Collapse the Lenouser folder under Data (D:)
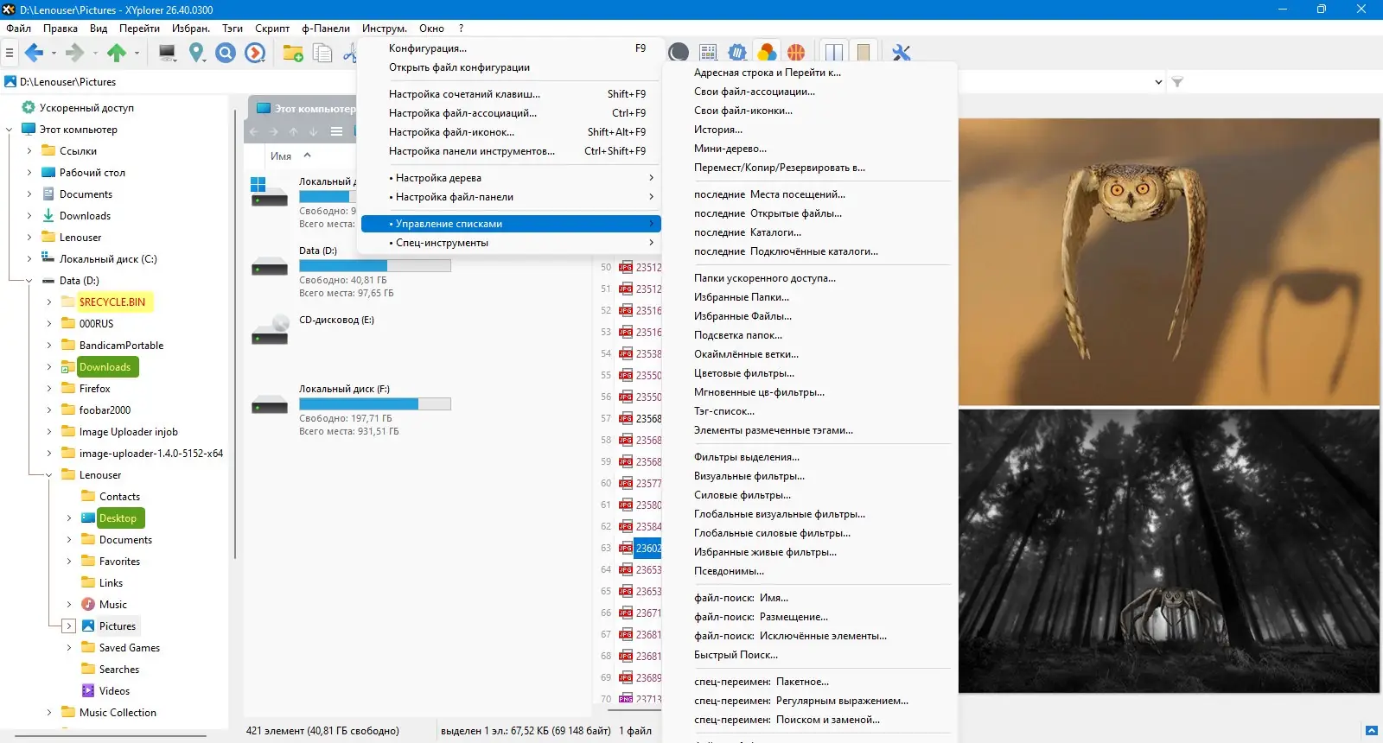Viewport: 1383px width, 743px height. pyautogui.click(x=48, y=475)
